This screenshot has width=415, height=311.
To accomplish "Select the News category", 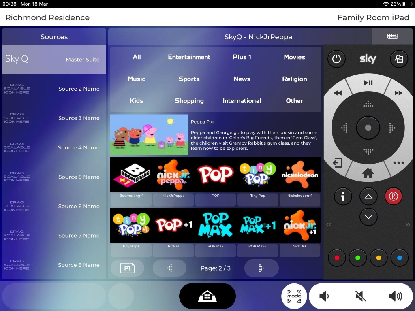I will (242, 79).
